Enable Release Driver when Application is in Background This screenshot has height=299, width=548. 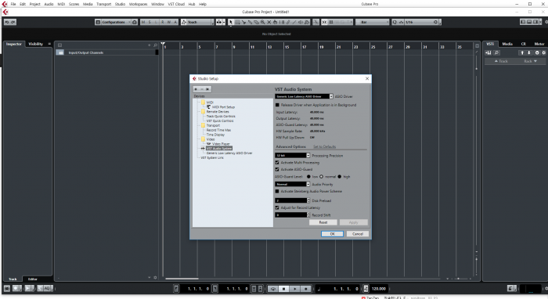(x=277, y=105)
